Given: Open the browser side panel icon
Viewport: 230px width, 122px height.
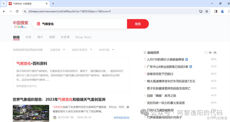Looking at the screenshot, I should 216,11.
